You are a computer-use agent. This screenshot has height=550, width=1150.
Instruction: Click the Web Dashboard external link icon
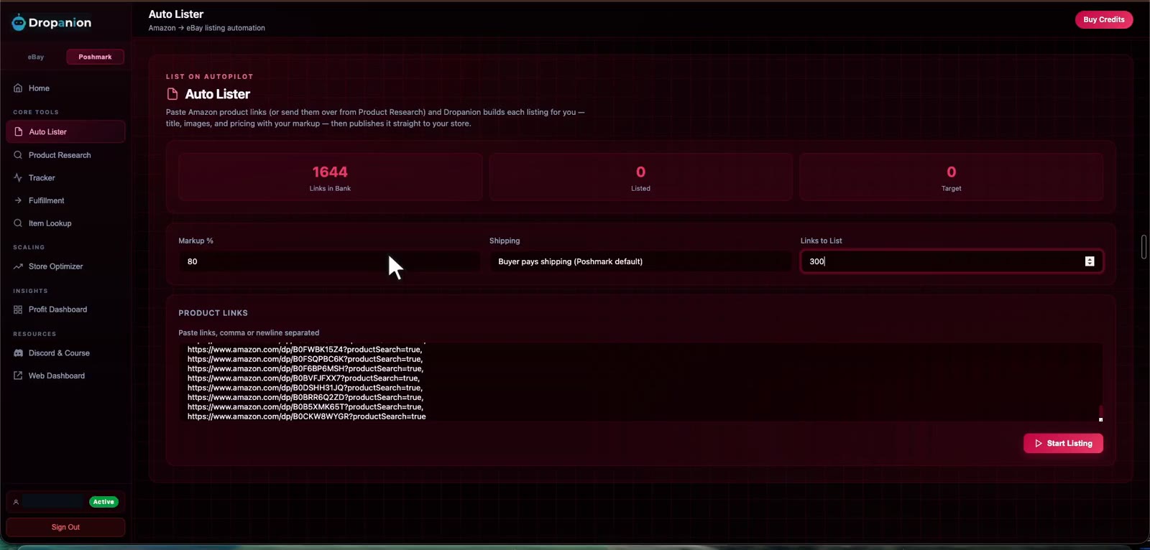[x=18, y=376]
